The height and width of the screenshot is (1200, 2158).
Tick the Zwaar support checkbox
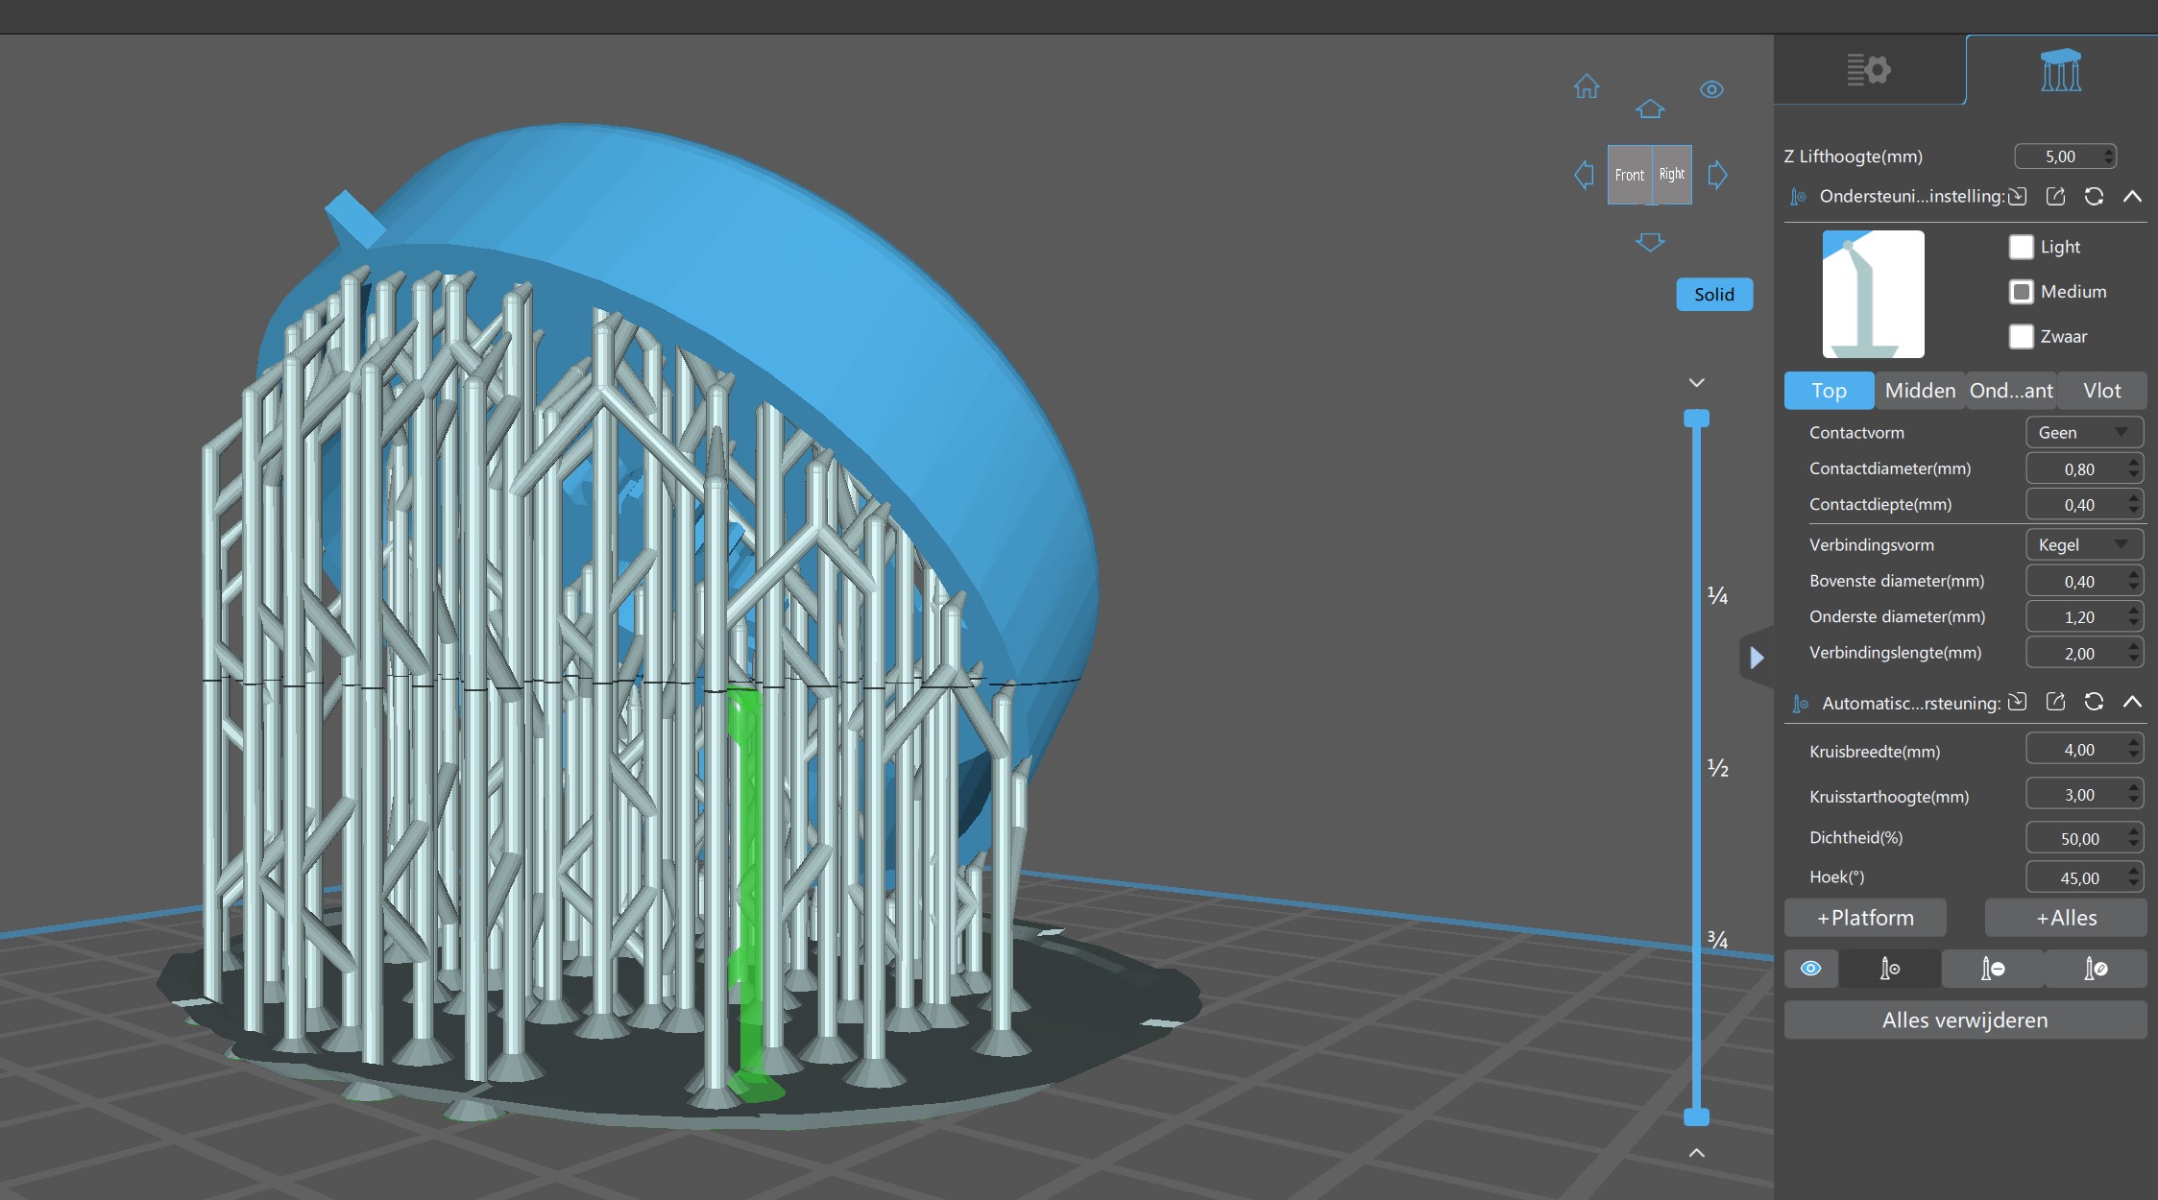pos(2021,336)
